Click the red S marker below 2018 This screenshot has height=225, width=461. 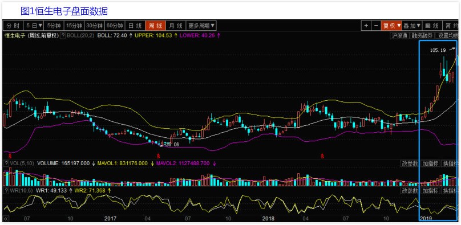click(x=322, y=156)
